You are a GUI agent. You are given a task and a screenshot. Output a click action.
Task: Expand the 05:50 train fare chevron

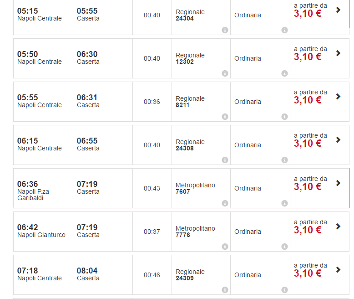[x=338, y=53]
